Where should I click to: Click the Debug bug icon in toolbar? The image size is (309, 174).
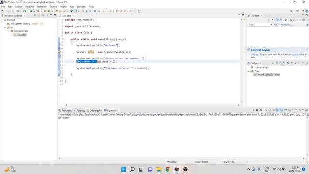(18, 11)
